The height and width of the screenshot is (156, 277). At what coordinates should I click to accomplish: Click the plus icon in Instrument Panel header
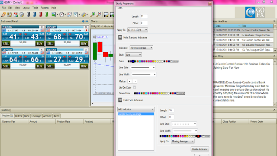coord(83,21)
